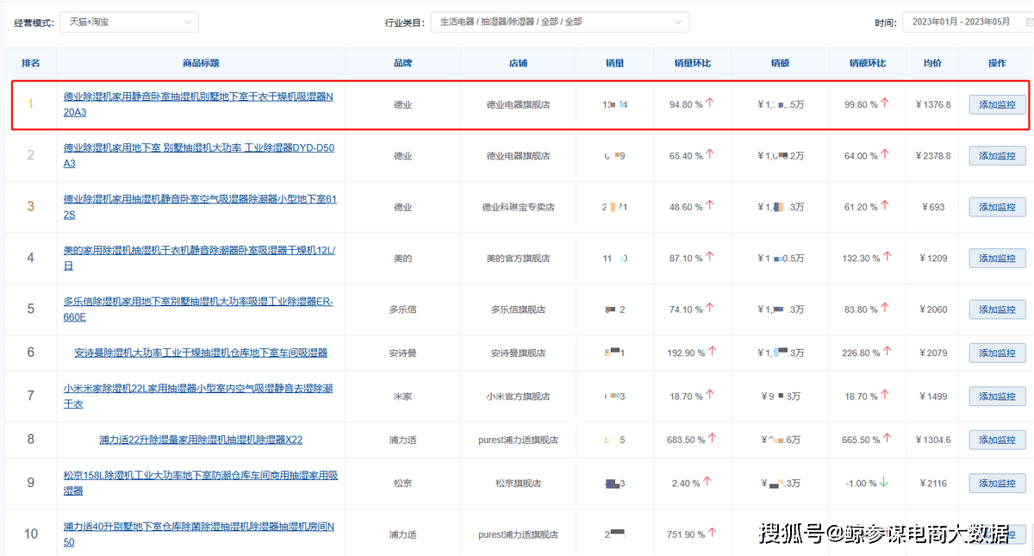Open the 安诗曼除湿机大功率 product link
The width and height of the screenshot is (1034, 556).
tap(201, 353)
